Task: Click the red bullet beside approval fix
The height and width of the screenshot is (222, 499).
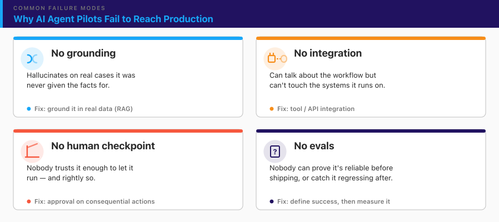Action: (x=29, y=201)
